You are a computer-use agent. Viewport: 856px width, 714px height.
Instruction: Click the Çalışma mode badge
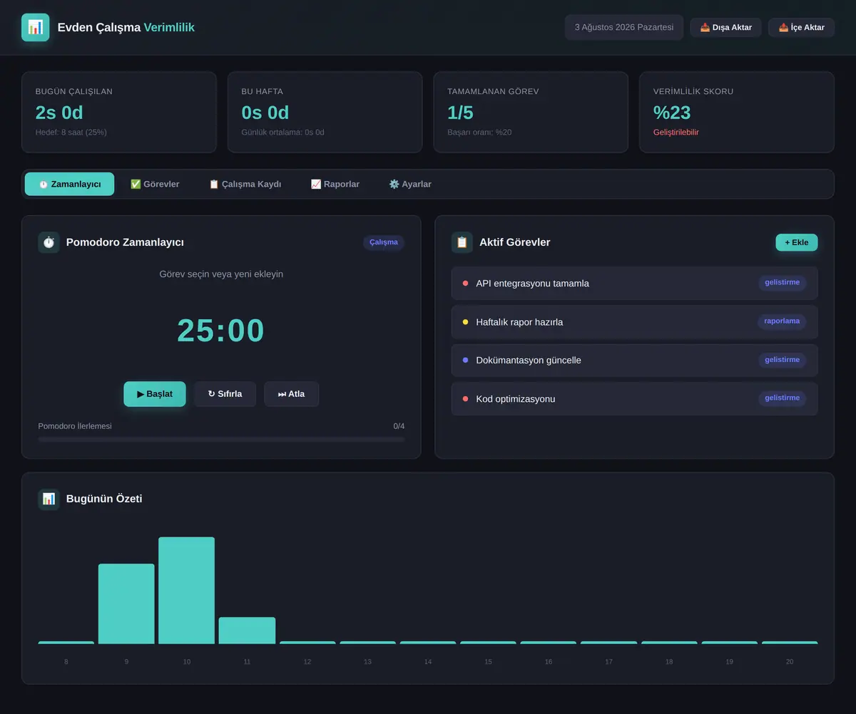(x=384, y=242)
